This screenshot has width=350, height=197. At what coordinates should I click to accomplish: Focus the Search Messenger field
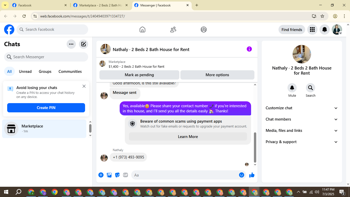(x=46, y=57)
